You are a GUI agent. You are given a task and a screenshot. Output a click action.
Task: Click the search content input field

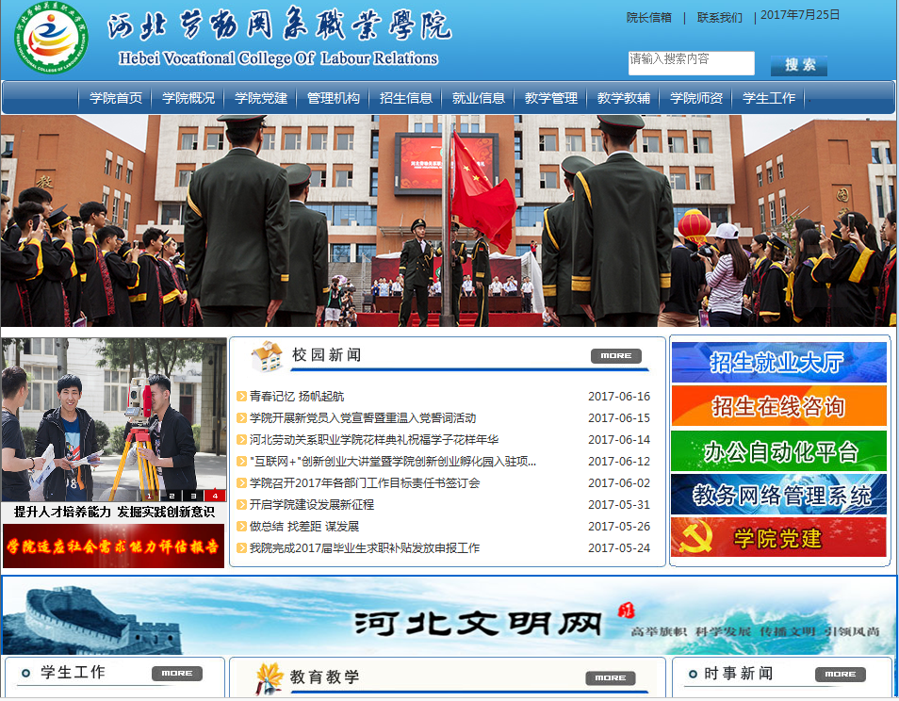coord(691,63)
